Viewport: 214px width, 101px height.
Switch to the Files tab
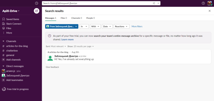[64, 18]
